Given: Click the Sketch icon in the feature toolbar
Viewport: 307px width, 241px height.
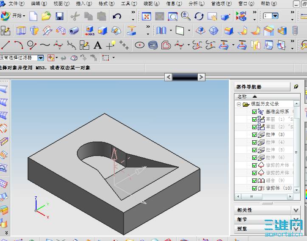Looking at the screenshot, I should click(x=5, y=31).
